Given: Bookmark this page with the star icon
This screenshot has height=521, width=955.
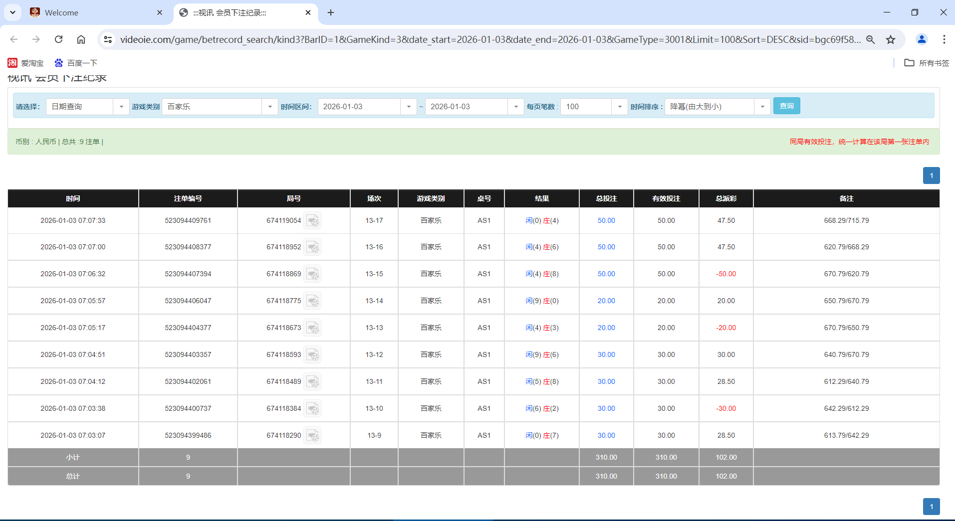Looking at the screenshot, I should (x=891, y=39).
